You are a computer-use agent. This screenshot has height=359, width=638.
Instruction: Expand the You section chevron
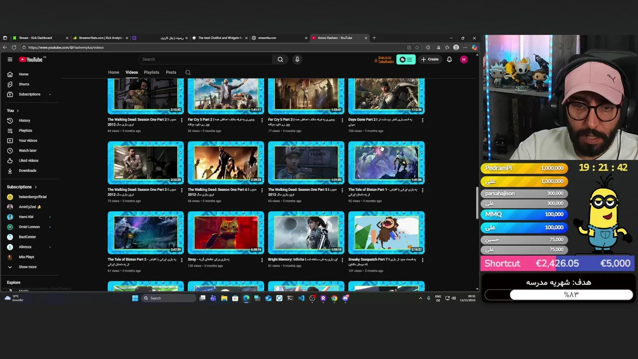tap(17, 110)
